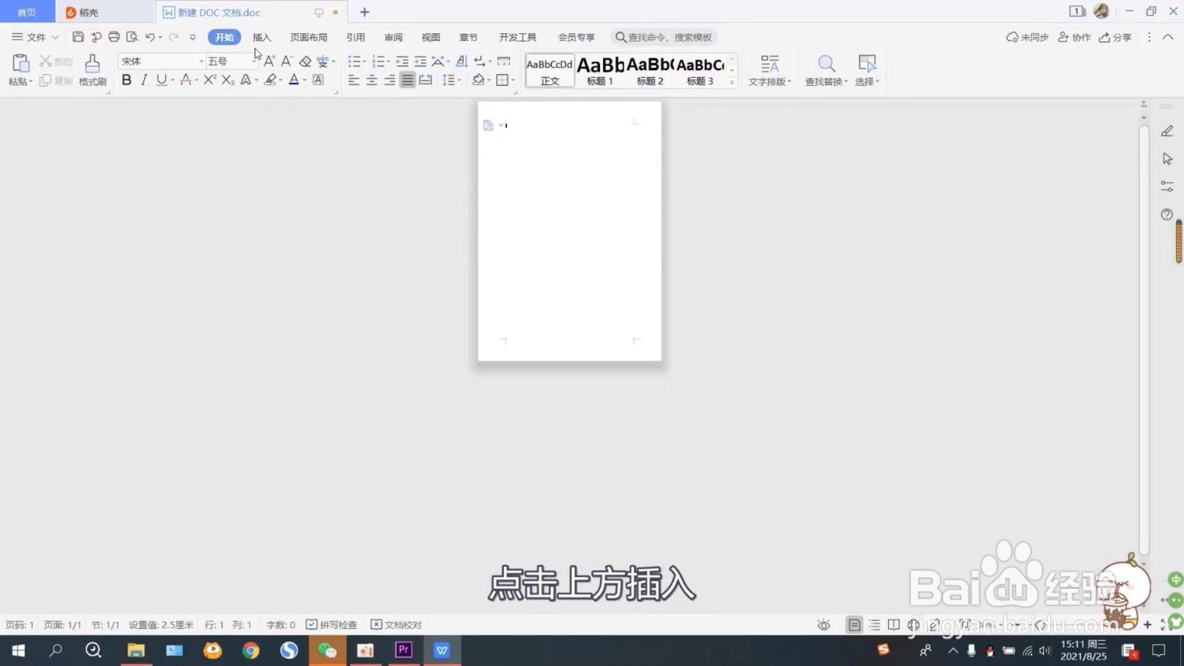Image resolution: width=1184 pixels, height=666 pixels.
Task: Open the line spacing dropdown
Action: click(451, 80)
